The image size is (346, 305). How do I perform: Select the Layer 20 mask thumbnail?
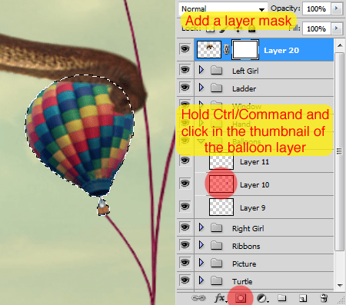(x=245, y=49)
